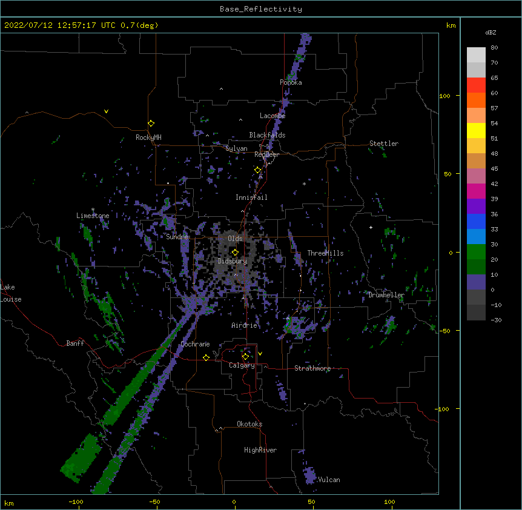Click the HighRiver town label
The width and height of the screenshot is (522, 510).
click(x=260, y=450)
